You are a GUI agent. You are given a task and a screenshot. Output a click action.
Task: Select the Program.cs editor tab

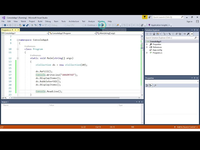click(x=6, y=30)
